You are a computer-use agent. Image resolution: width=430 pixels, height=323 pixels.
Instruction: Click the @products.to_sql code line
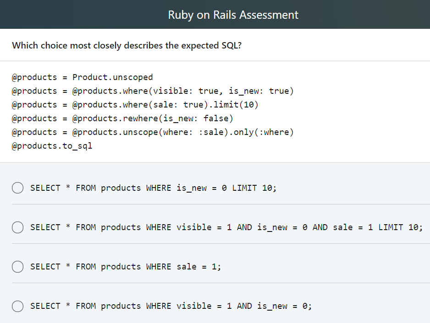(x=52, y=145)
